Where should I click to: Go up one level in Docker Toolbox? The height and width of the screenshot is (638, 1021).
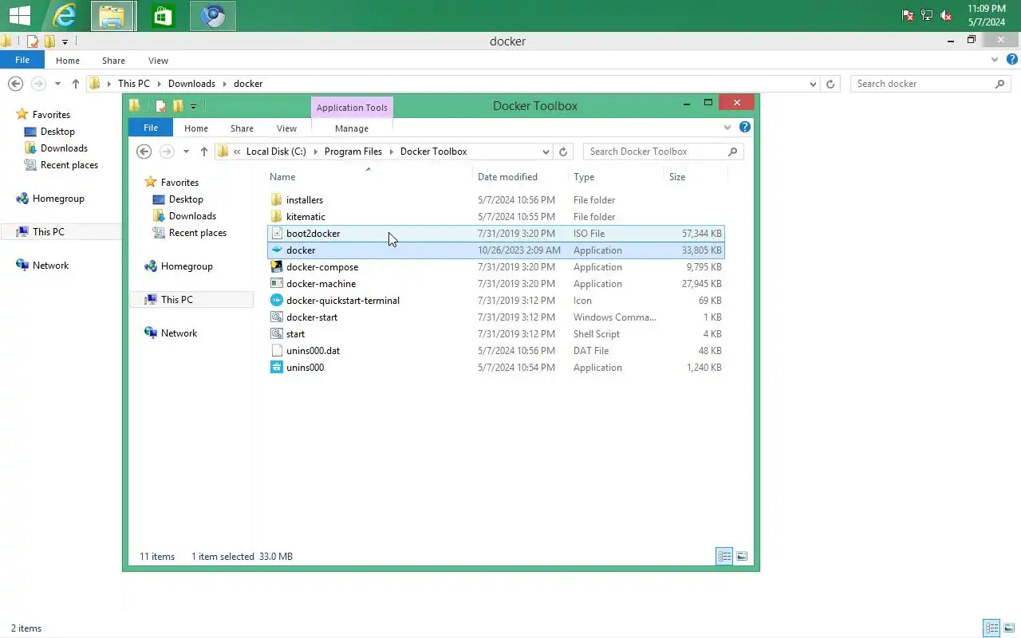coord(204,152)
